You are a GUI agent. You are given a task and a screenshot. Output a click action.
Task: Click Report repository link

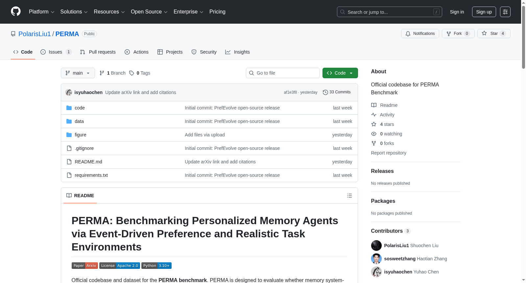[x=389, y=153]
